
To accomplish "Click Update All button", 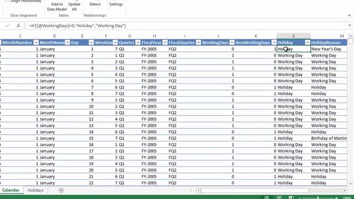I will coord(74,7).
